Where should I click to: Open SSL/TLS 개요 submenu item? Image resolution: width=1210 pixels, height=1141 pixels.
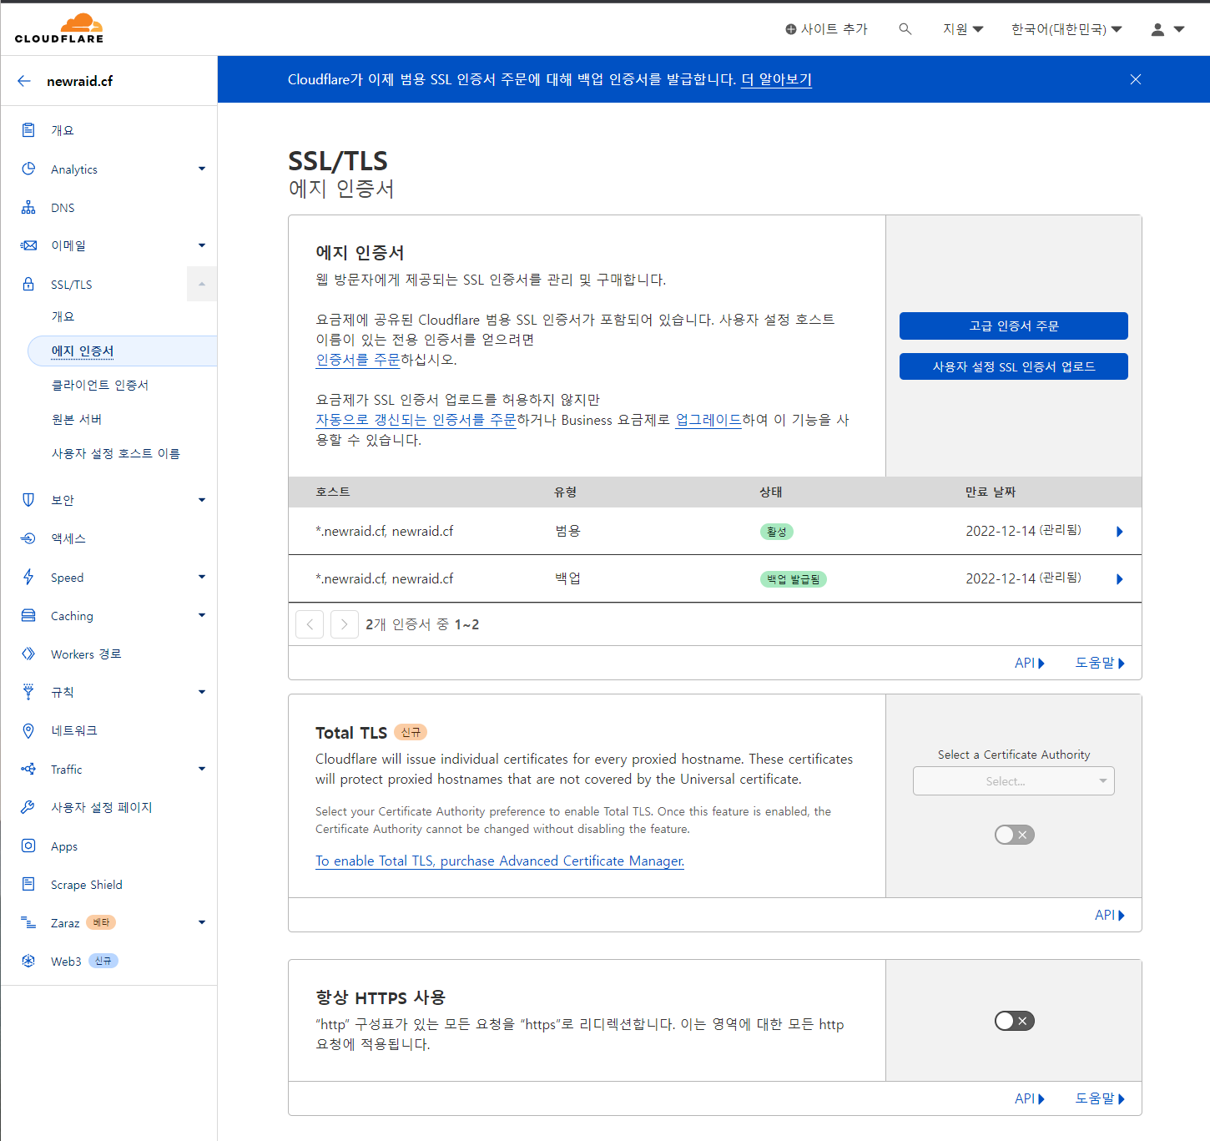click(63, 316)
